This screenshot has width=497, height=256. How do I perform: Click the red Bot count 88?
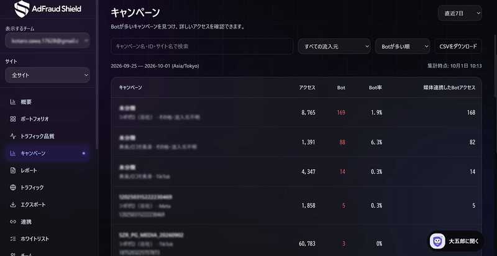coord(342,142)
